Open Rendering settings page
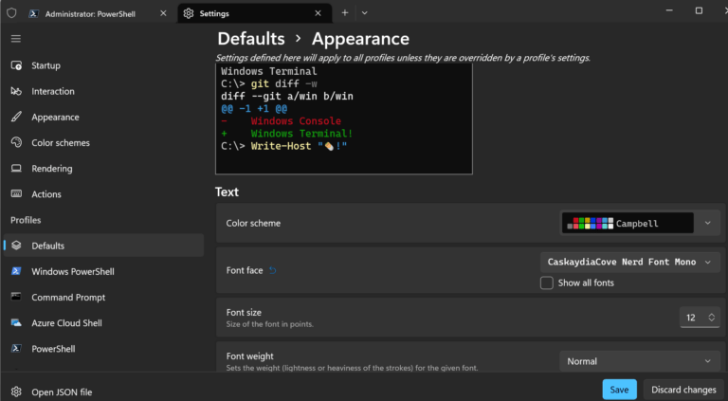This screenshot has height=401, width=728. pos(103,169)
